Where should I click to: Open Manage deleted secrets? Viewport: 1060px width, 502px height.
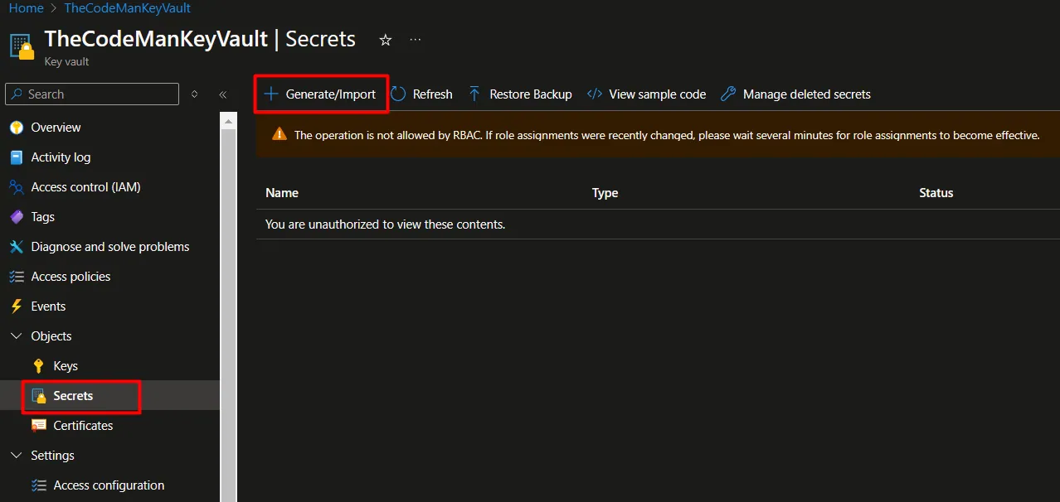point(795,94)
